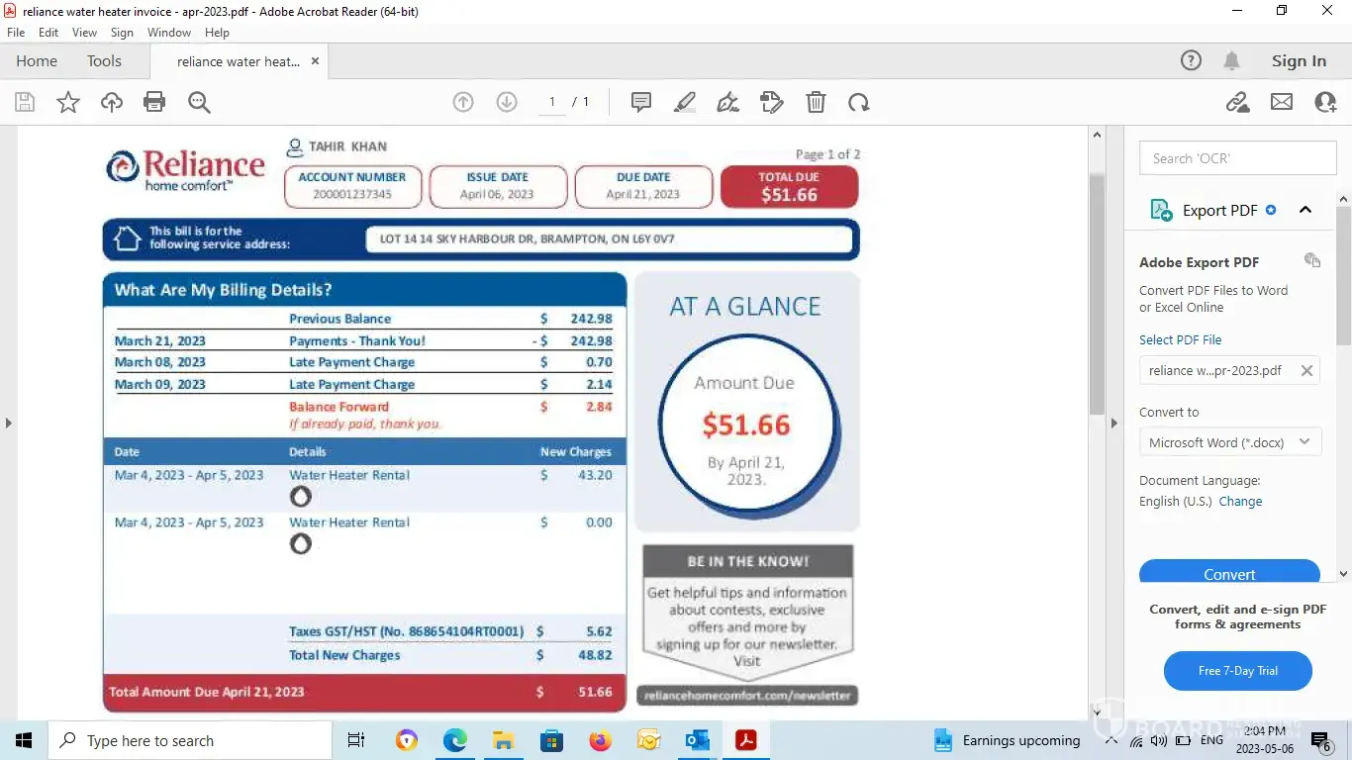
Task: Print the document using the printer icon
Action: [154, 102]
